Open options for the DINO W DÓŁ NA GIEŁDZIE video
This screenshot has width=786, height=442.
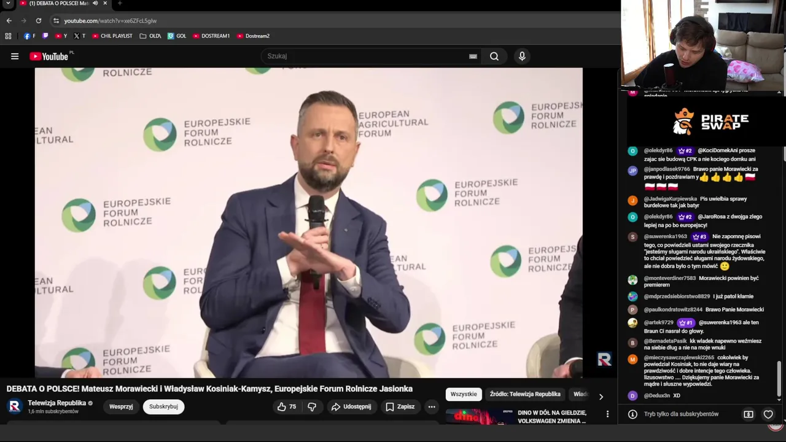pyautogui.click(x=607, y=414)
